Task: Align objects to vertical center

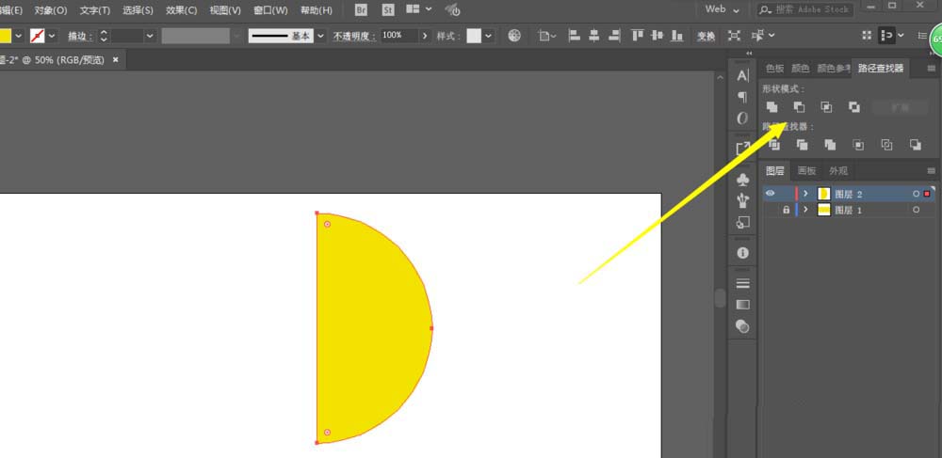Action: (658, 36)
